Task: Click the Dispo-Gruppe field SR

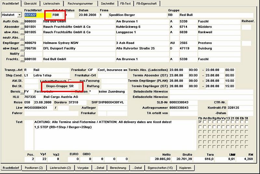Action: pyautogui.click(x=73, y=86)
